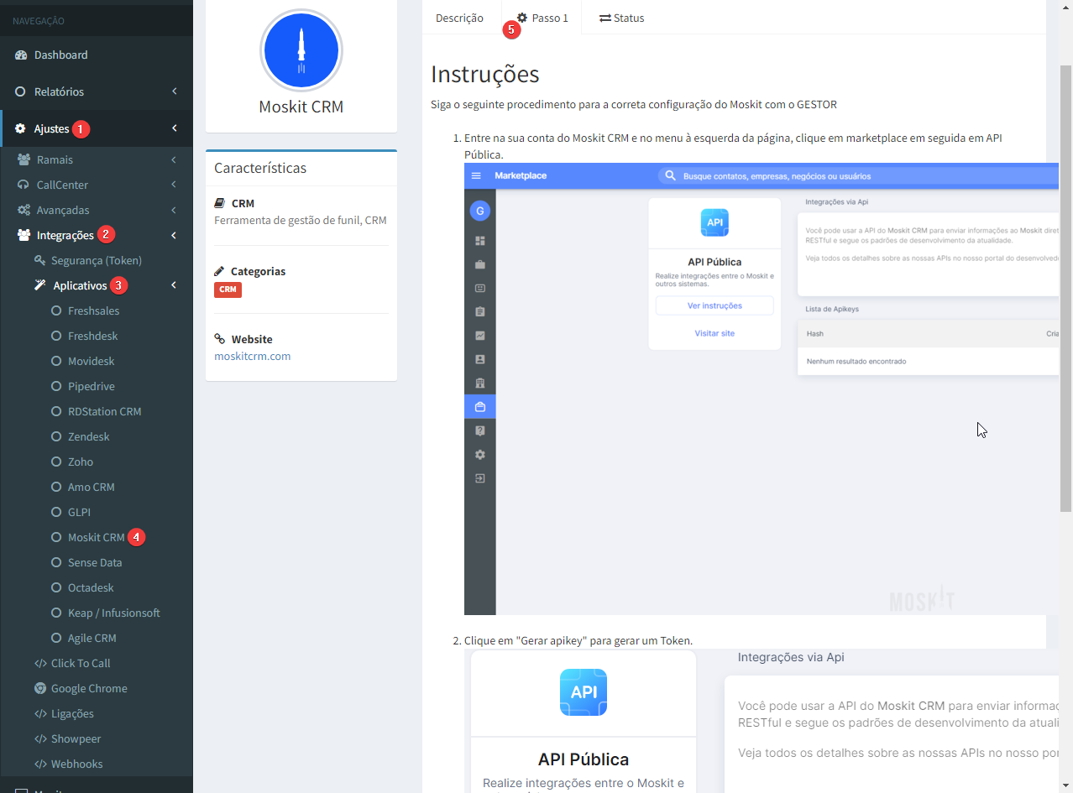
Task: Open Webhooks in the sidebar
Action: tap(76, 764)
